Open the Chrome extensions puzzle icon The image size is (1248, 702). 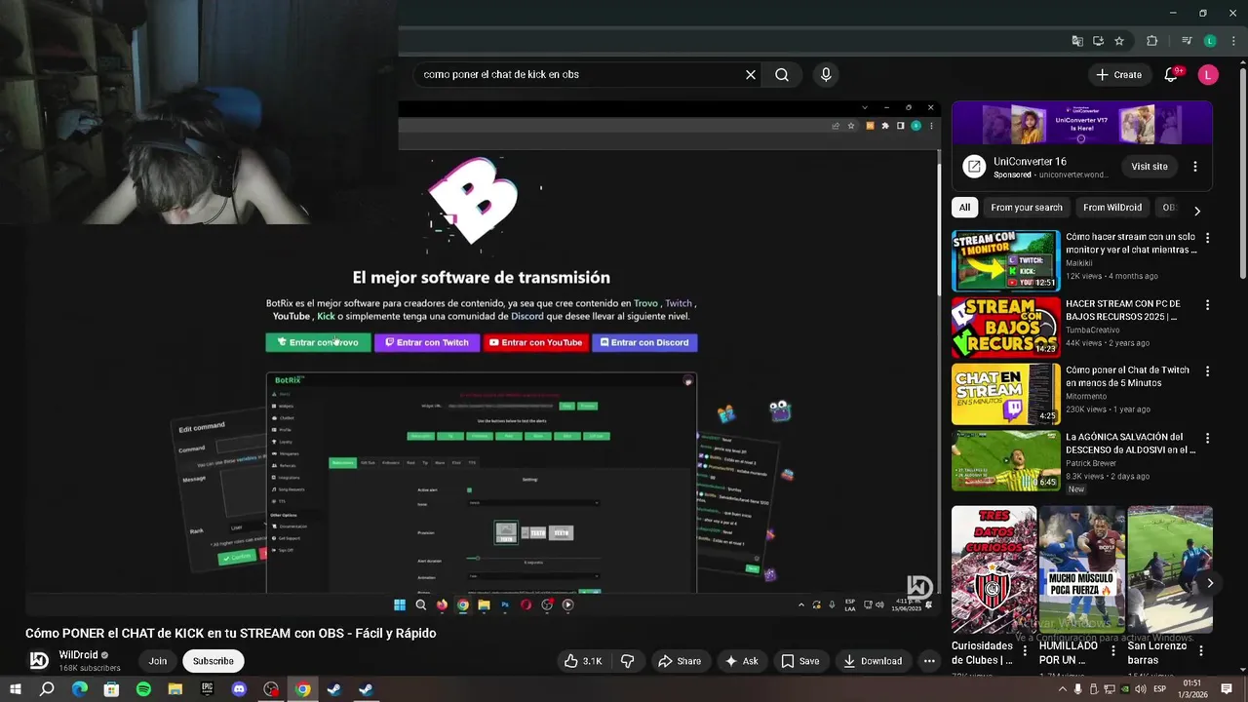(x=1152, y=41)
